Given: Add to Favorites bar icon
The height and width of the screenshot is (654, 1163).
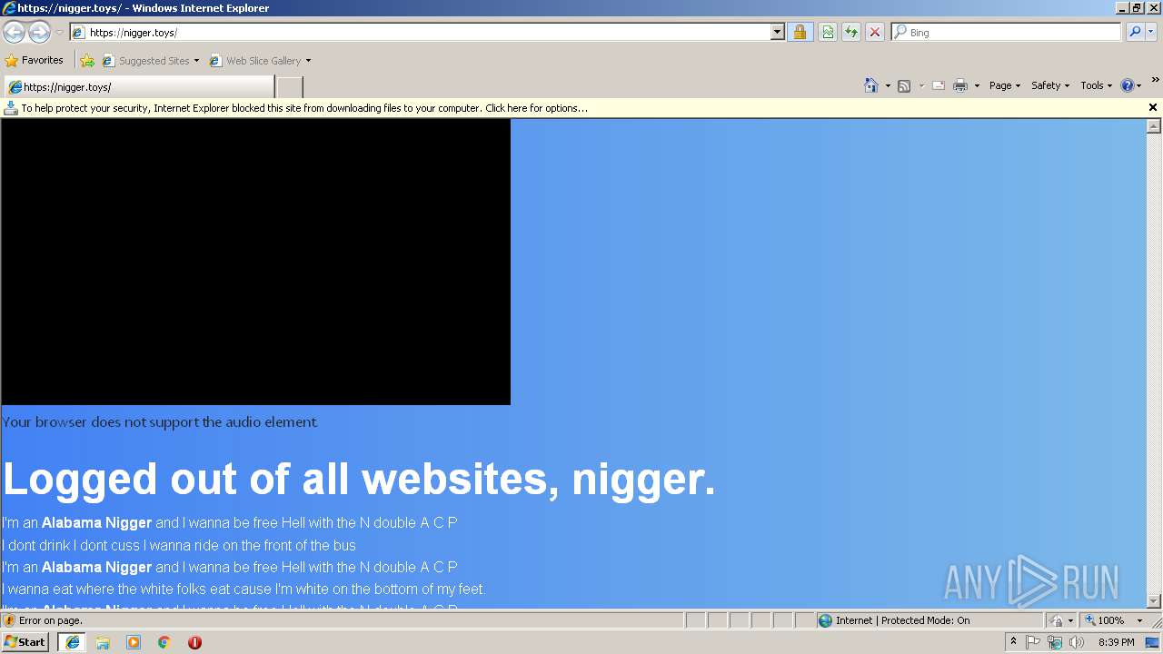Looking at the screenshot, I should (87, 61).
